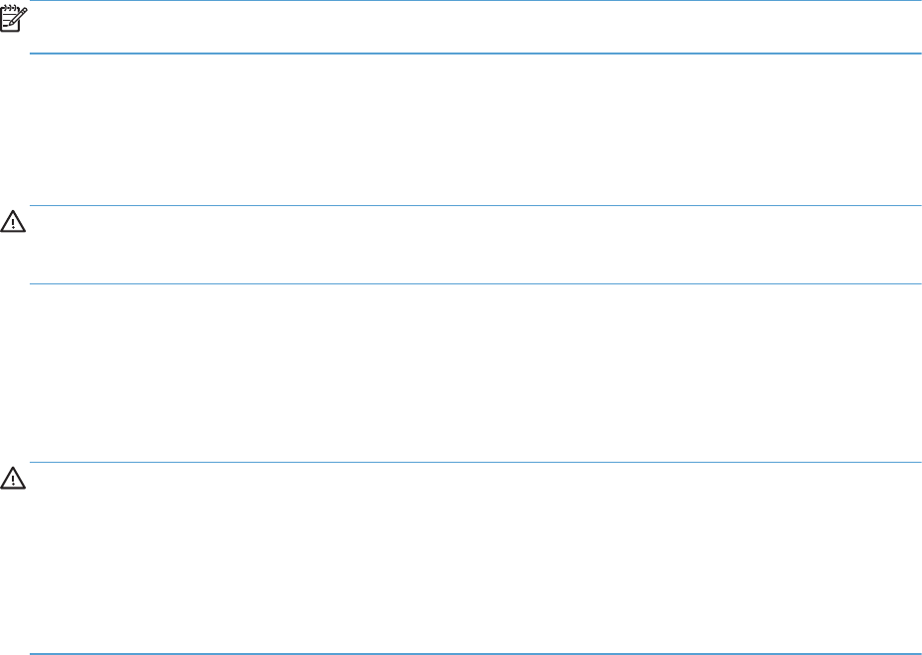Click blank area between the two caution boxes
Image resolution: width=922 pixels, height=655 pixels.
click(x=471, y=373)
